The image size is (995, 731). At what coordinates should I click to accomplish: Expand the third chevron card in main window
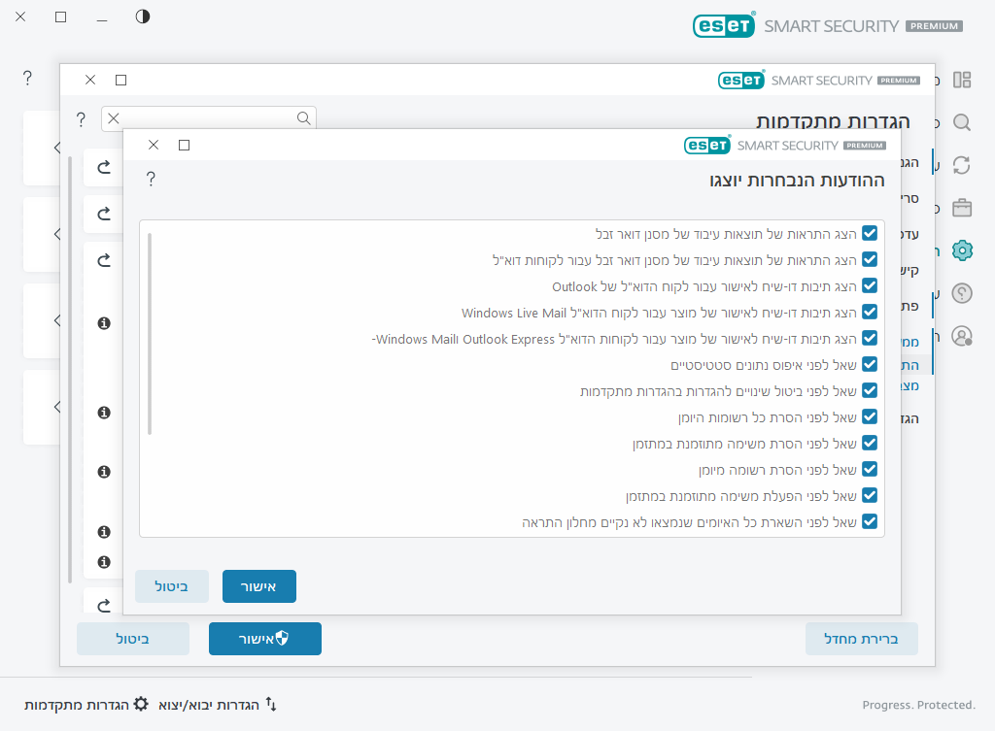(57, 320)
